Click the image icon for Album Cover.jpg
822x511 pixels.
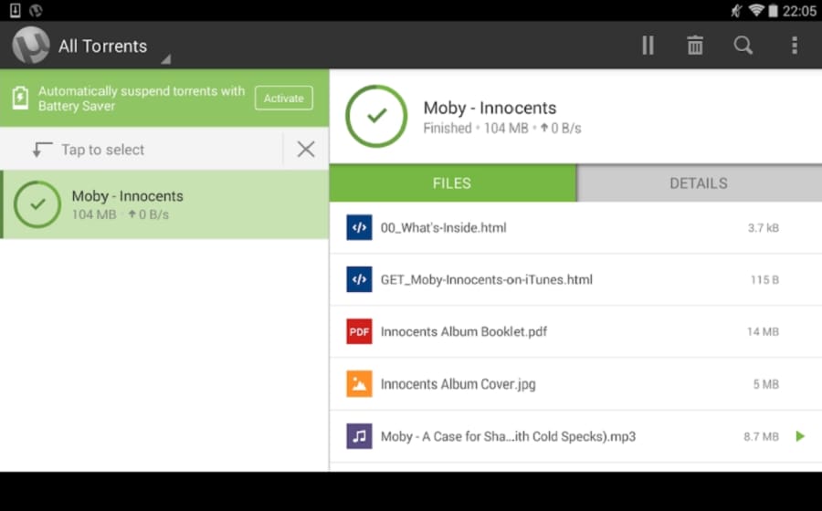pos(359,384)
